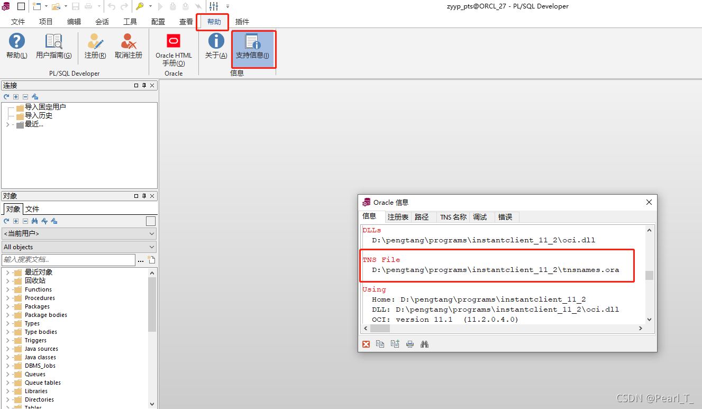
Task: Expand the Functions folder
Action: pyautogui.click(x=7, y=289)
